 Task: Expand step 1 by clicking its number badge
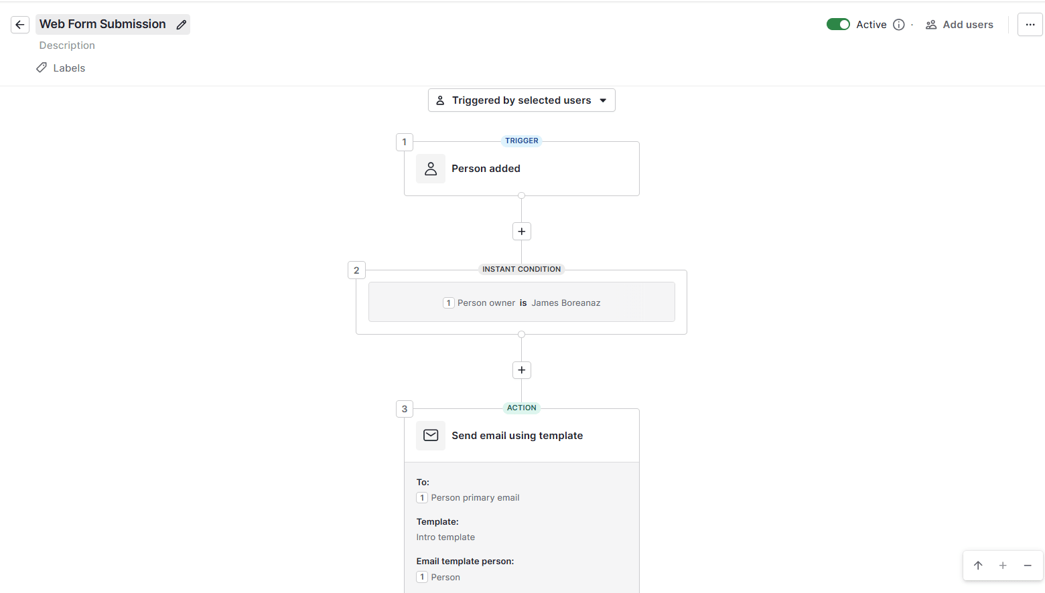[404, 142]
